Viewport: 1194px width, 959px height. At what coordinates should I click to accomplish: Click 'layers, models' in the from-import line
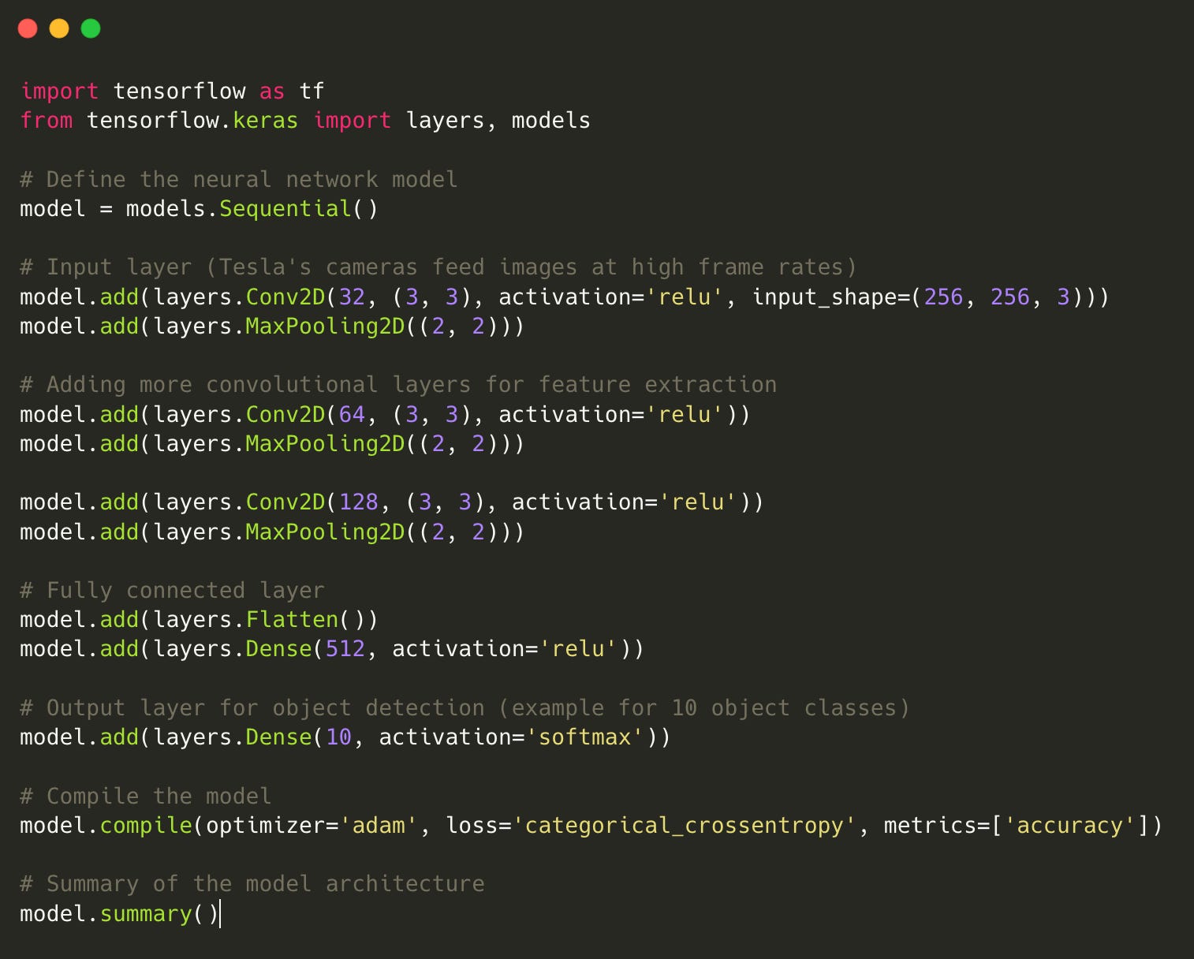[x=498, y=121]
